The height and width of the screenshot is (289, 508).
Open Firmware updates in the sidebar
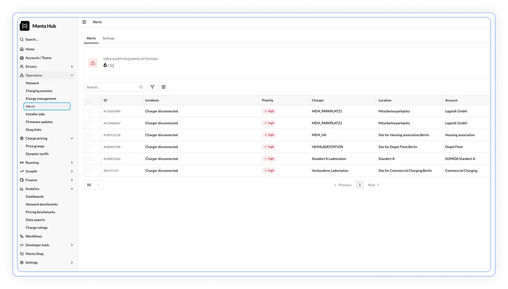coord(39,122)
